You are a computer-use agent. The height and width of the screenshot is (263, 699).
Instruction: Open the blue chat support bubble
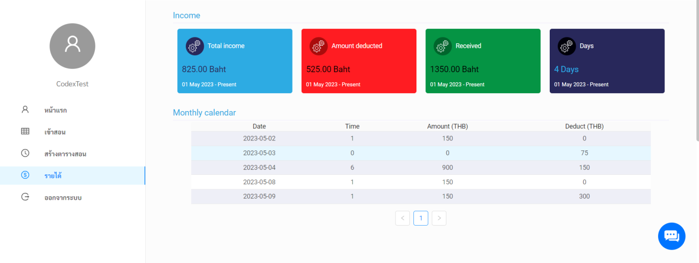click(x=672, y=236)
